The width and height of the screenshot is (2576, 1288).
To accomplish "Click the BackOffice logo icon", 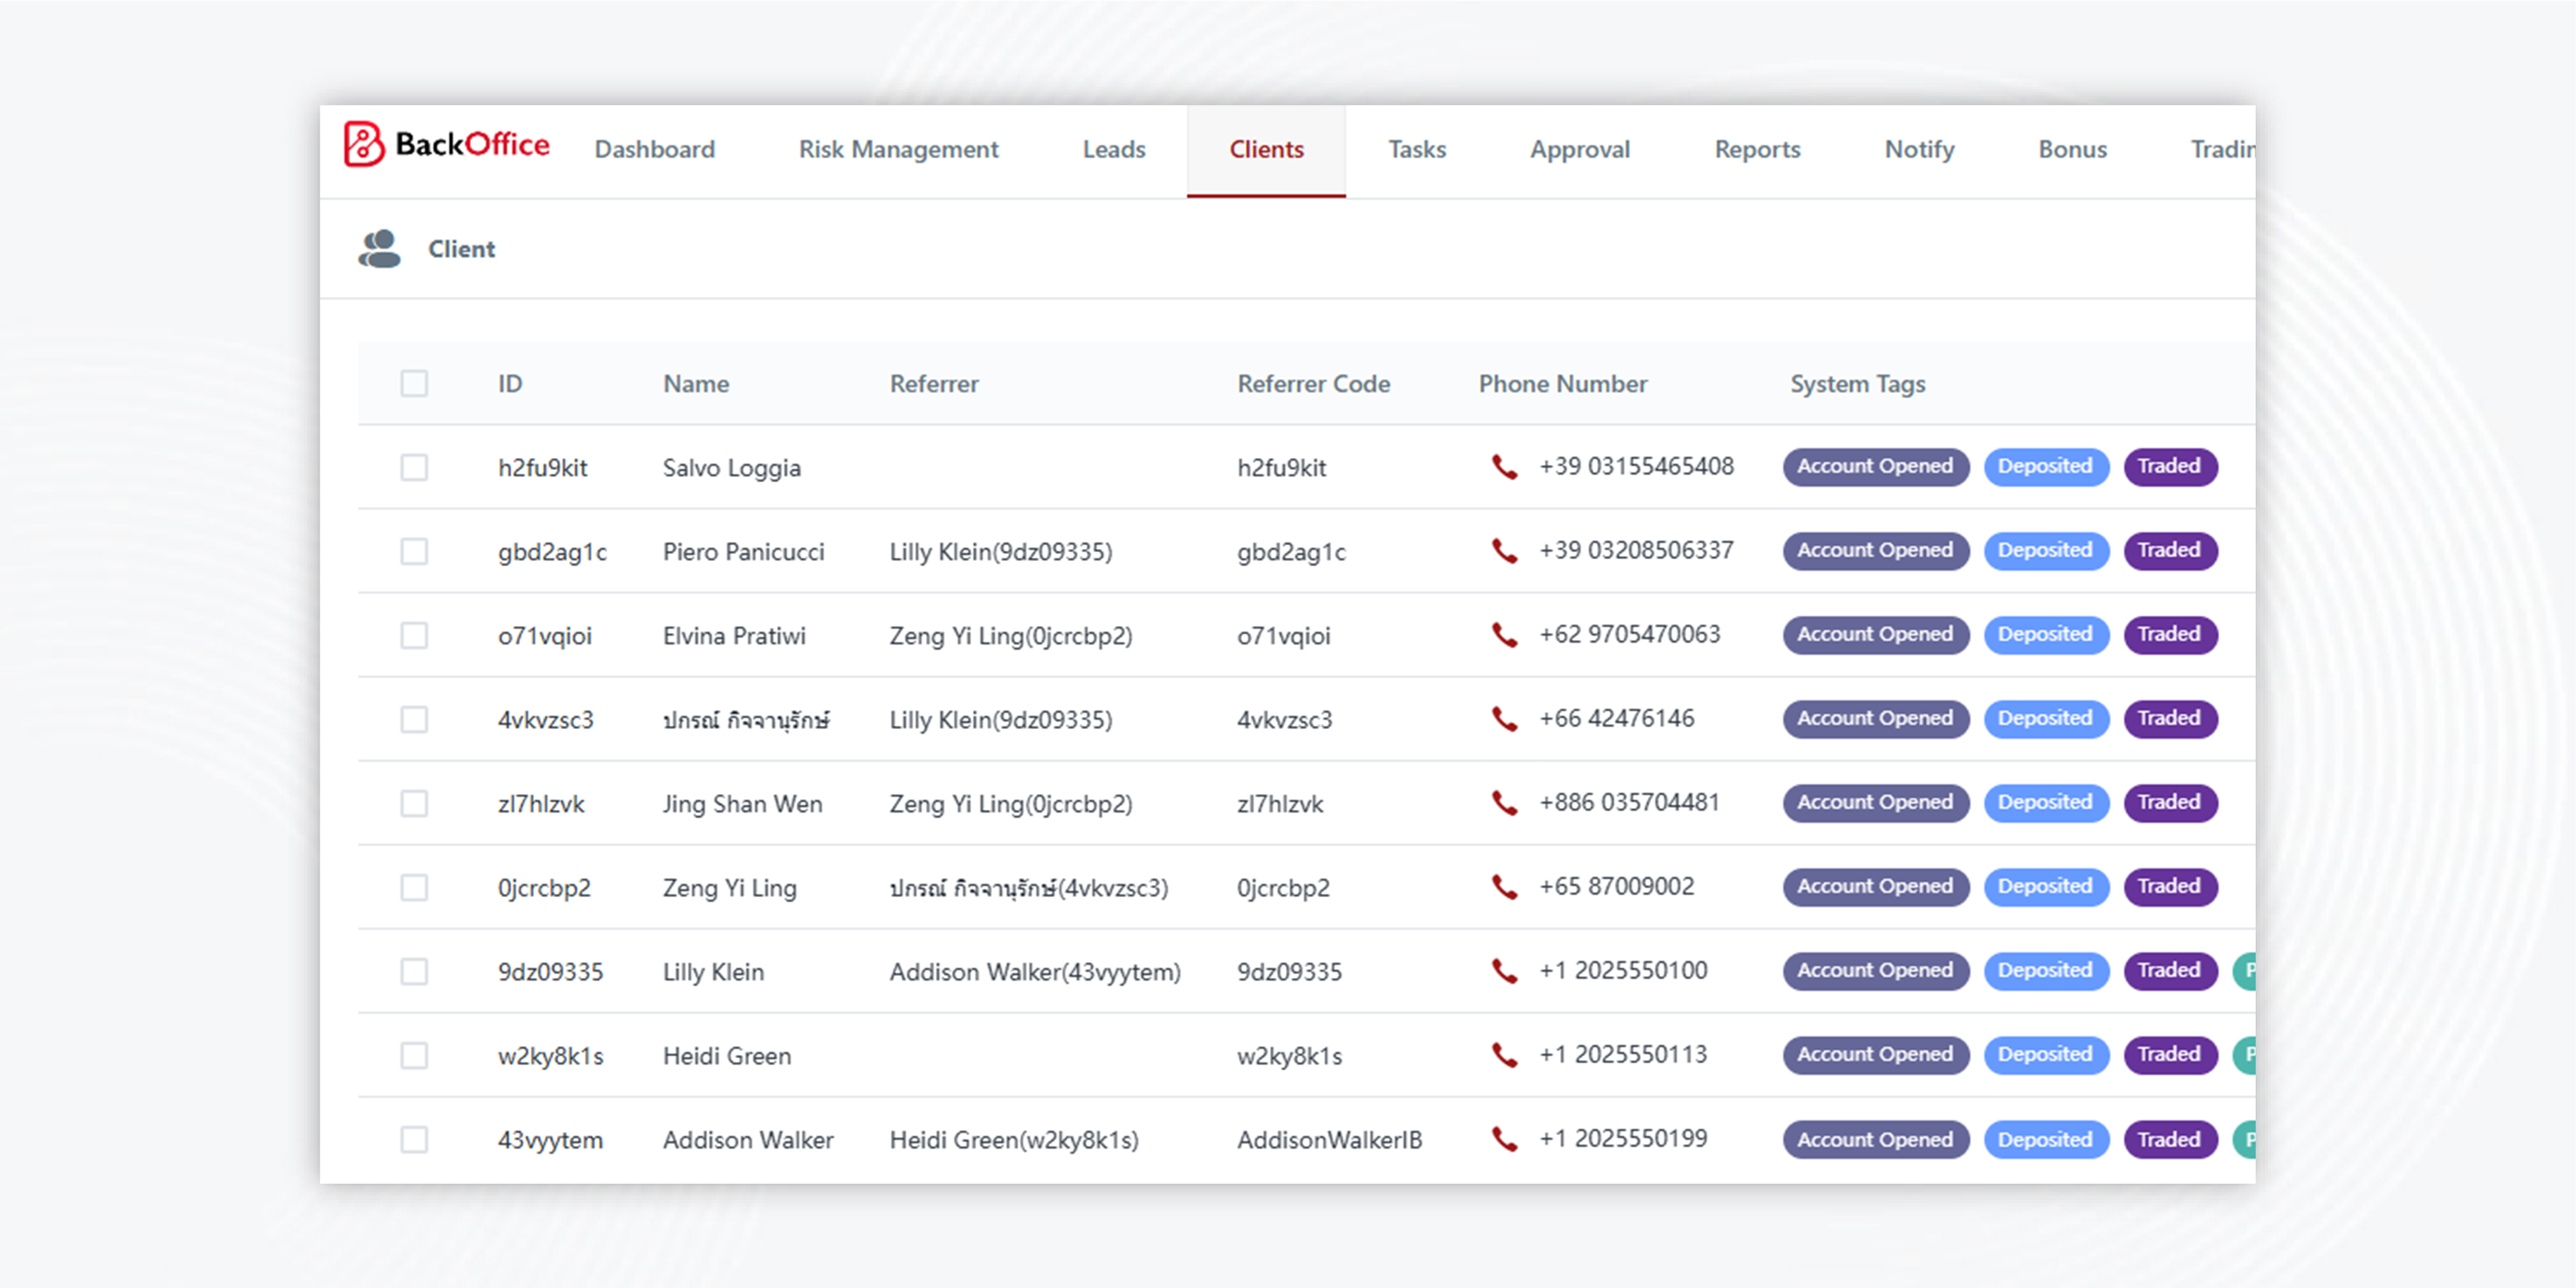I will (x=364, y=145).
